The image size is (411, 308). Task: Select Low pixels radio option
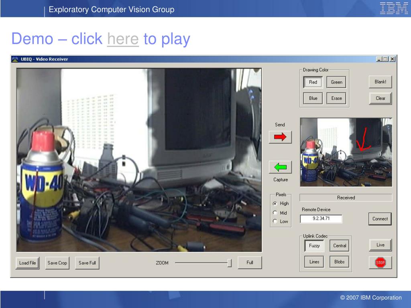pyautogui.click(x=275, y=221)
